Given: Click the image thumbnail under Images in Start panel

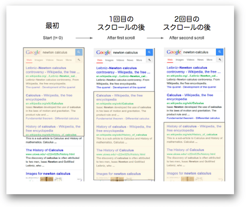Looking at the screenshot, I should point(47,179).
